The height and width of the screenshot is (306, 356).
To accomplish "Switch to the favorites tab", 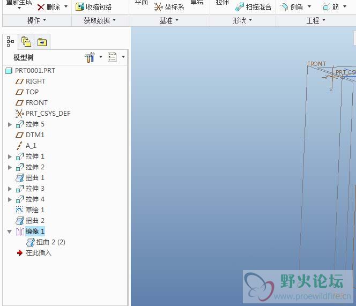I will tap(42, 42).
